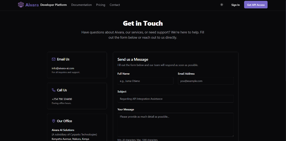Grab the Your Message textarea resize handle

[x=233, y=135]
